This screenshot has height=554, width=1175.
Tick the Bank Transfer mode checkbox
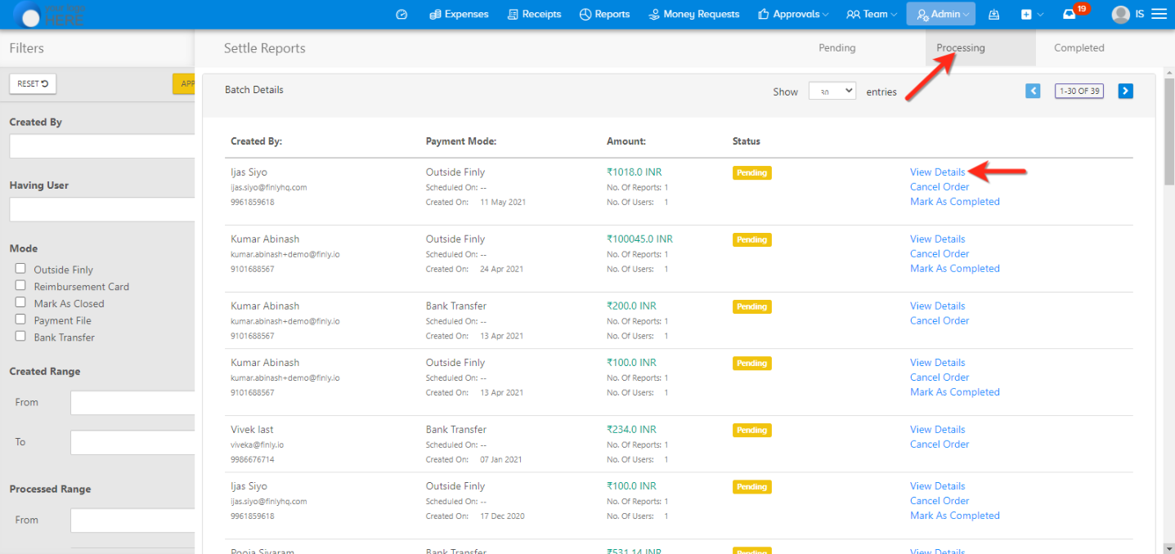pos(20,336)
